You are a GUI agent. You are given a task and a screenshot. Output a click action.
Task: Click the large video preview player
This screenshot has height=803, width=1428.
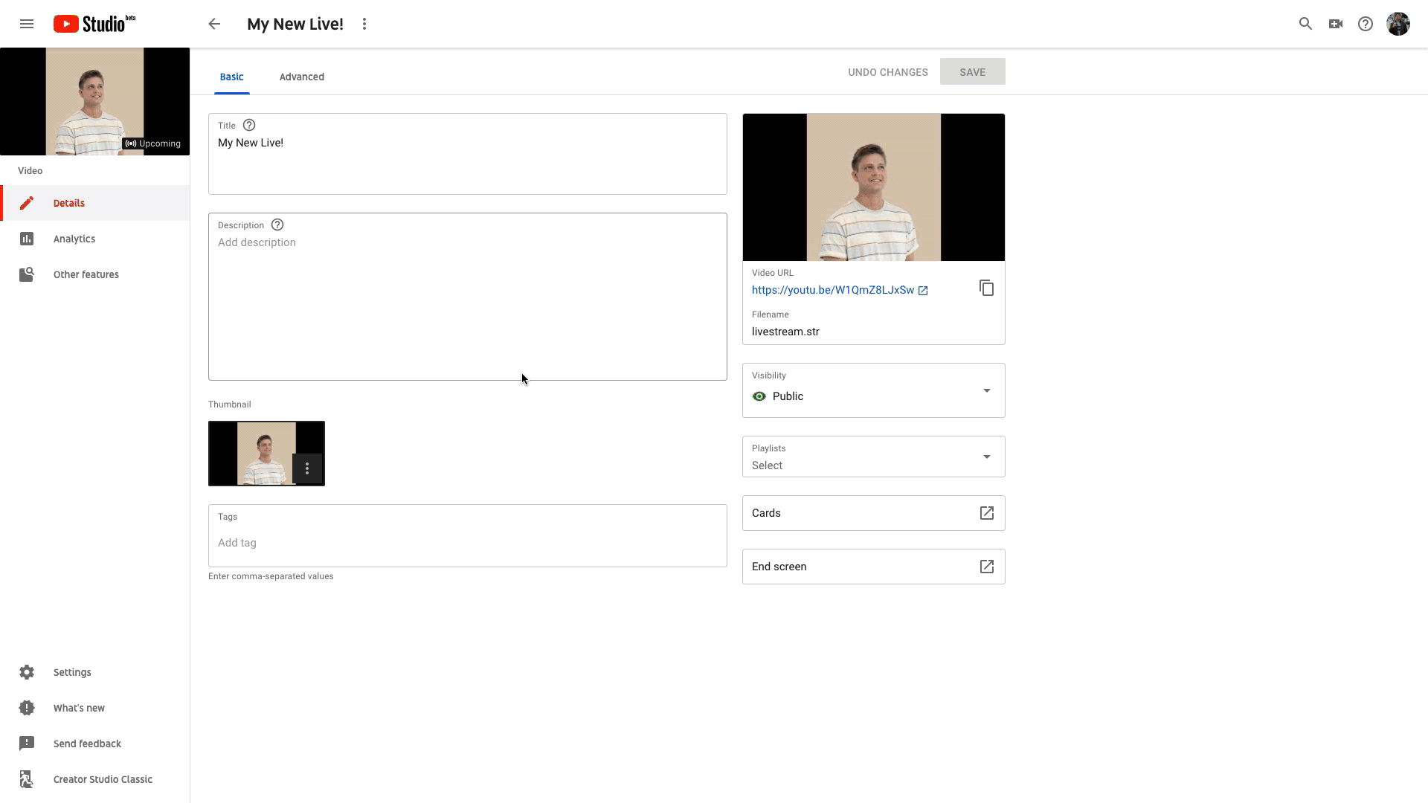click(x=874, y=187)
